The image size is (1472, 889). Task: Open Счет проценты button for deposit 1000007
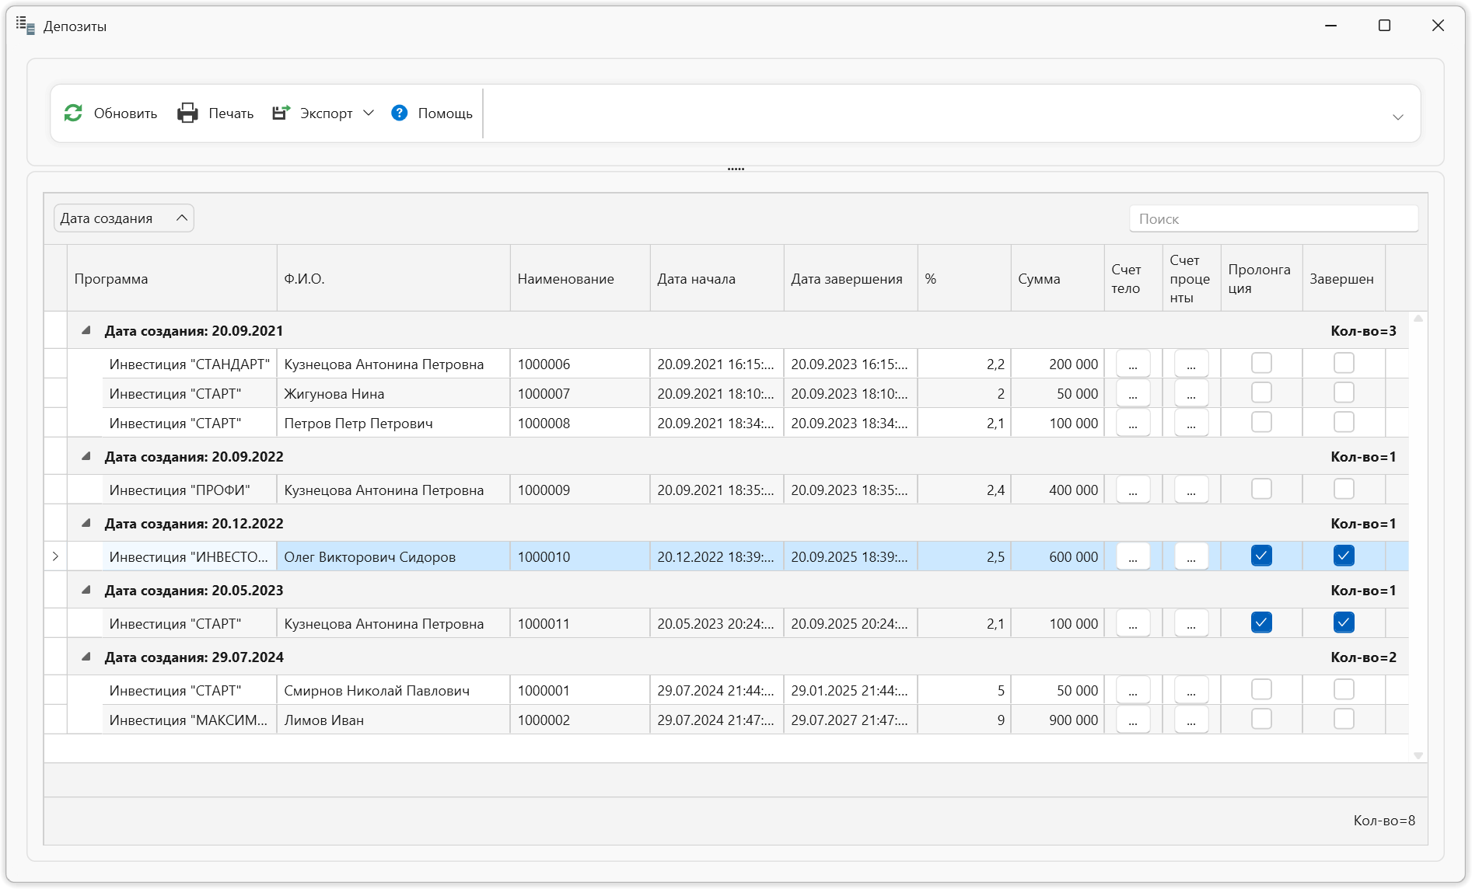tap(1191, 393)
